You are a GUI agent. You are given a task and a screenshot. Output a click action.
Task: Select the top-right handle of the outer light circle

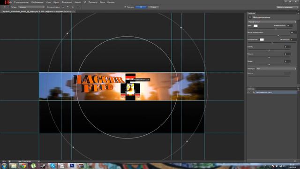coord(181,28)
